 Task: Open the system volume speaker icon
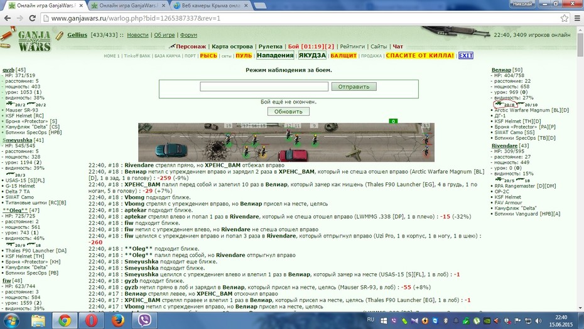click(538, 320)
